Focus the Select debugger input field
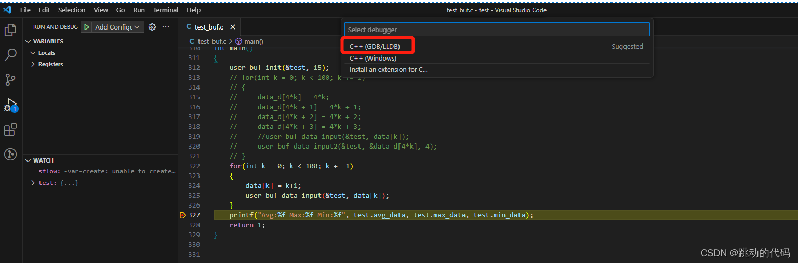Screen dimensions: 798x263 tap(497, 30)
